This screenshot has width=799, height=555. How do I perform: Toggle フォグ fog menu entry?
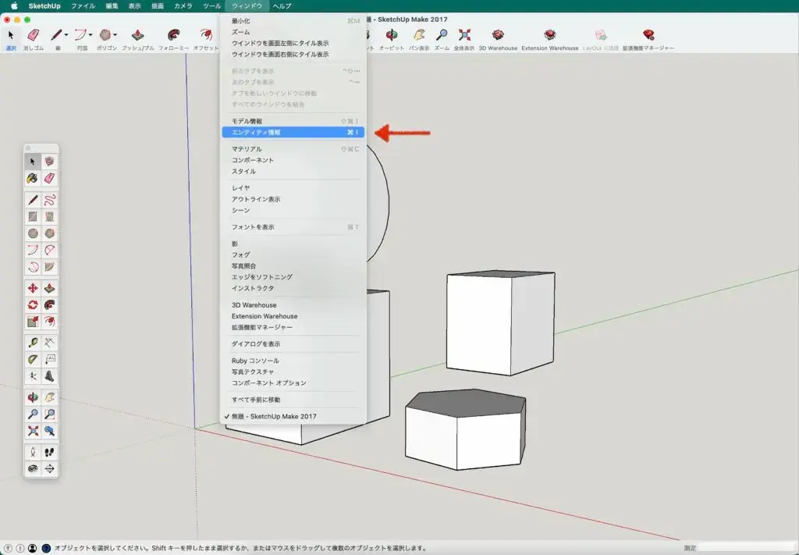293,254
